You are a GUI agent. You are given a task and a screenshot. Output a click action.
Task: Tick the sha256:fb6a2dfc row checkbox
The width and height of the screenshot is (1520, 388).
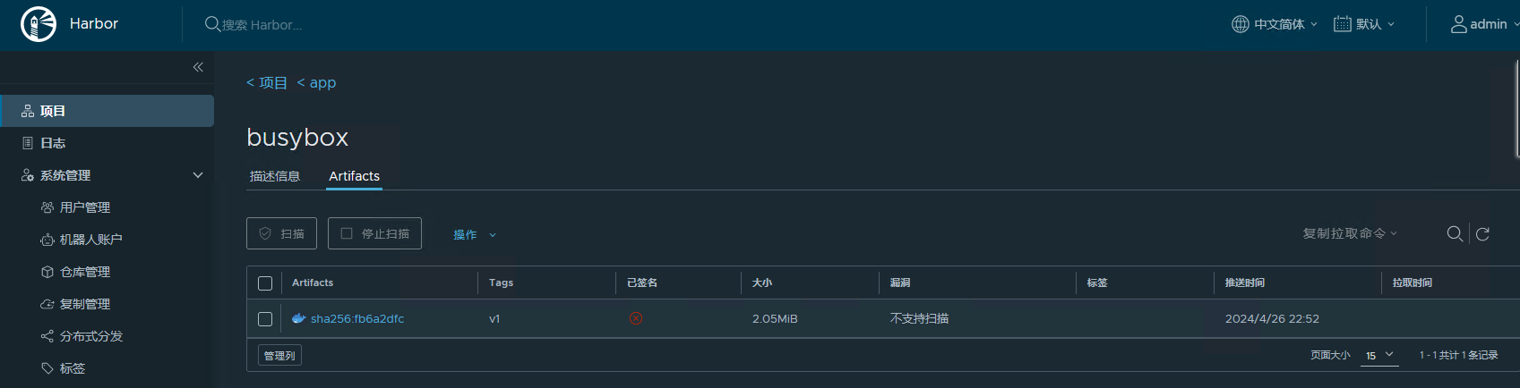(x=265, y=319)
